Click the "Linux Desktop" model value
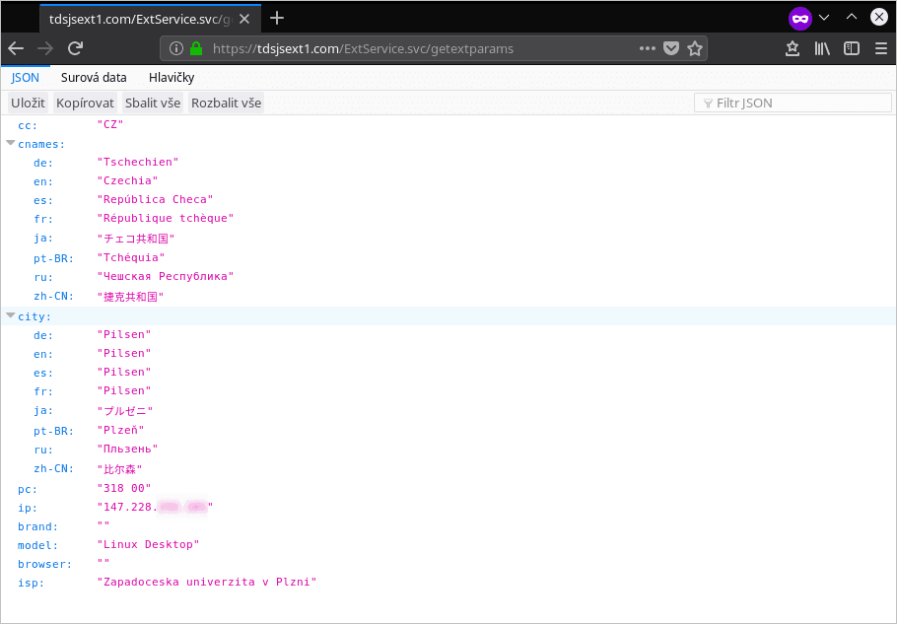897x624 pixels. [x=148, y=544]
